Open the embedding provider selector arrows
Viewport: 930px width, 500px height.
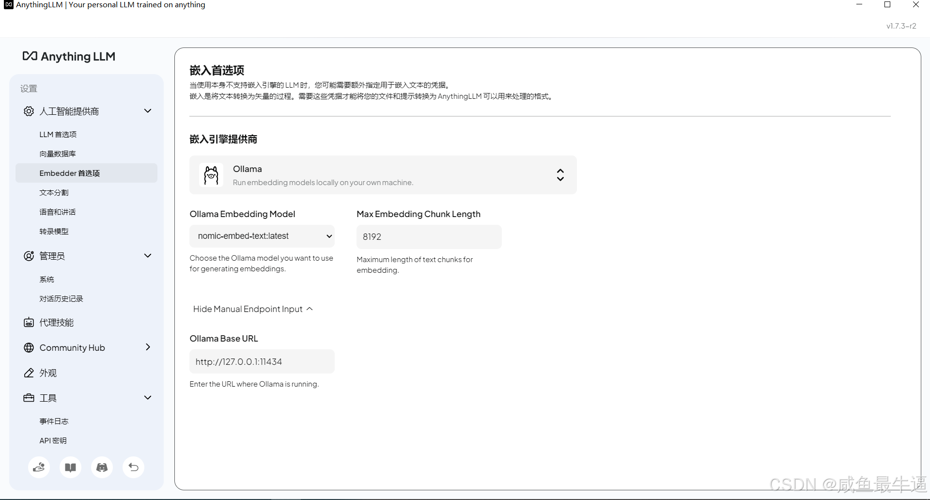[560, 175]
